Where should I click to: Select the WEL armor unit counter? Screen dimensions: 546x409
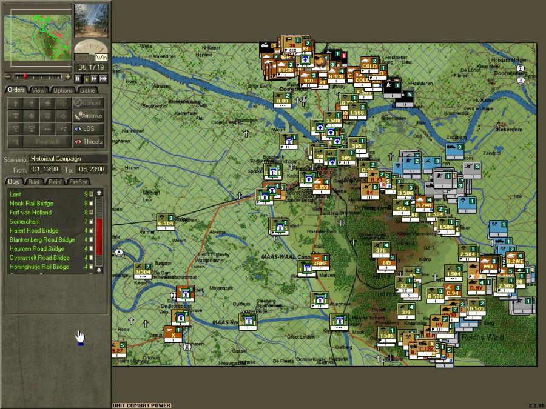(x=488, y=265)
